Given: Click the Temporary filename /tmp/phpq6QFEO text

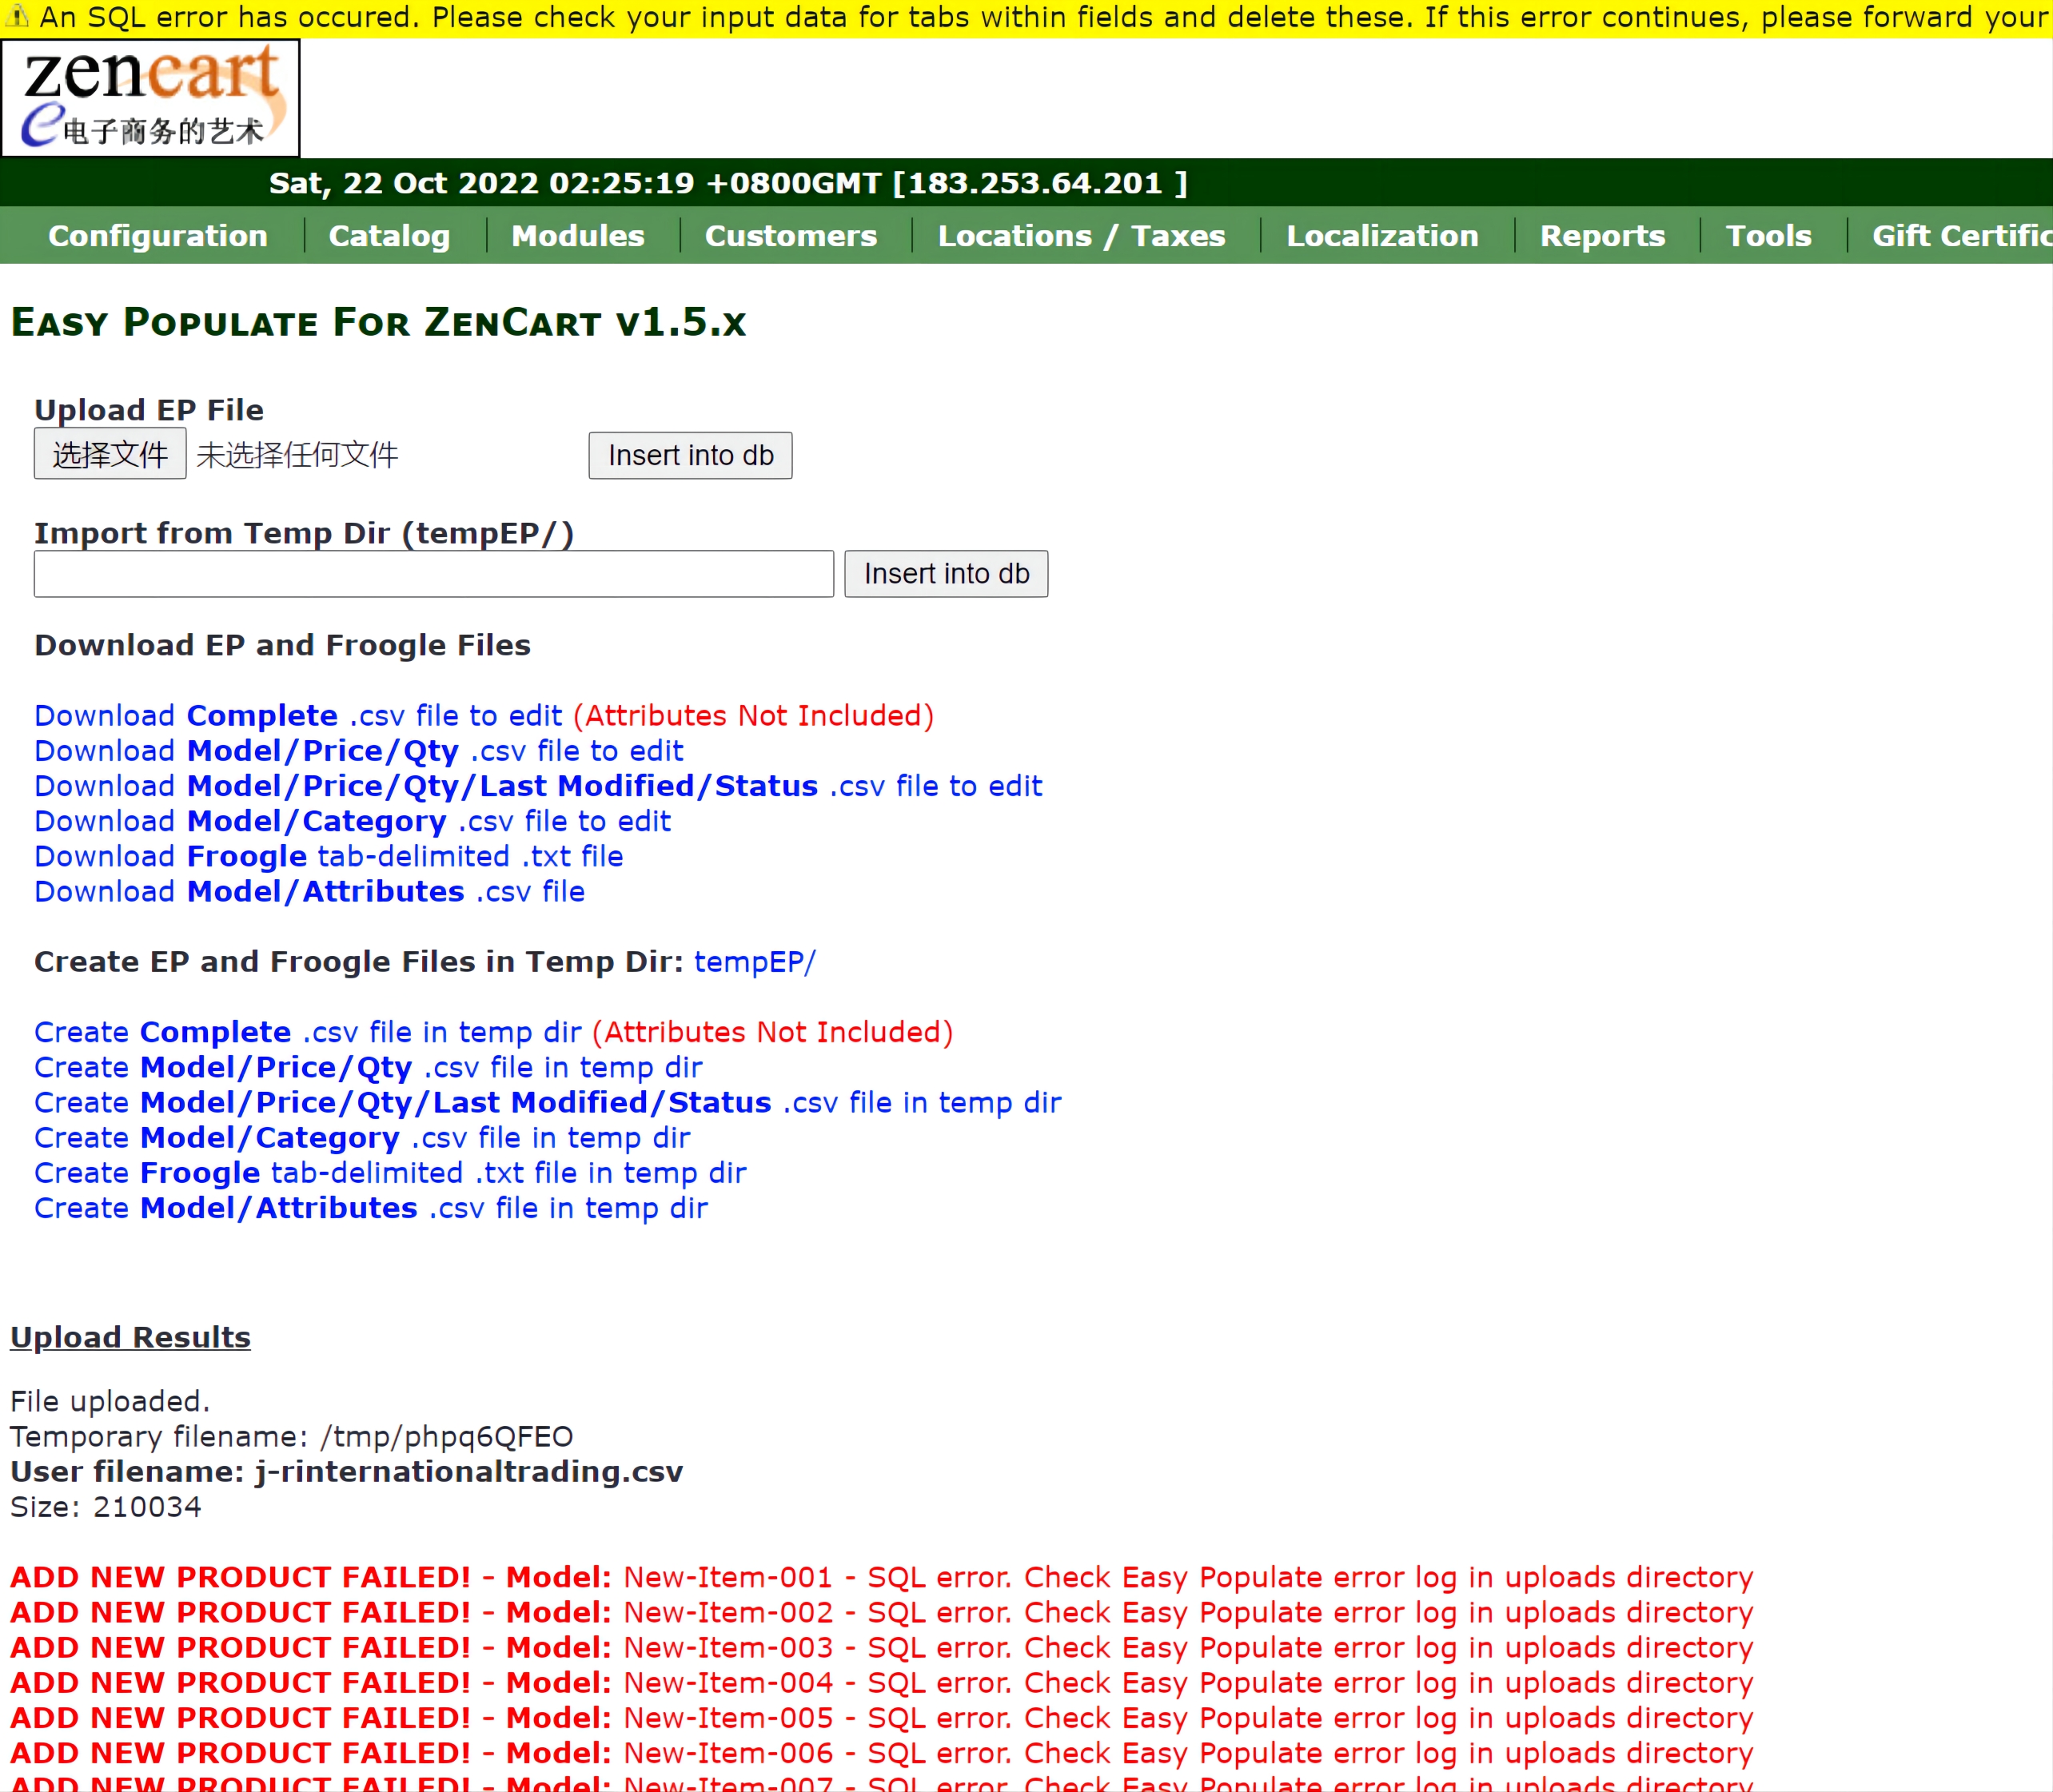Looking at the screenshot, I should (x=292, y=1437).
